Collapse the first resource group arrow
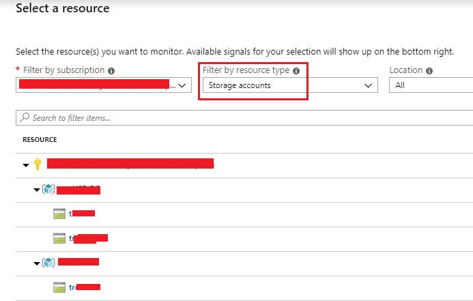Image resolution: width=473 pixels, height=301 pixels. tap(36, 190)
